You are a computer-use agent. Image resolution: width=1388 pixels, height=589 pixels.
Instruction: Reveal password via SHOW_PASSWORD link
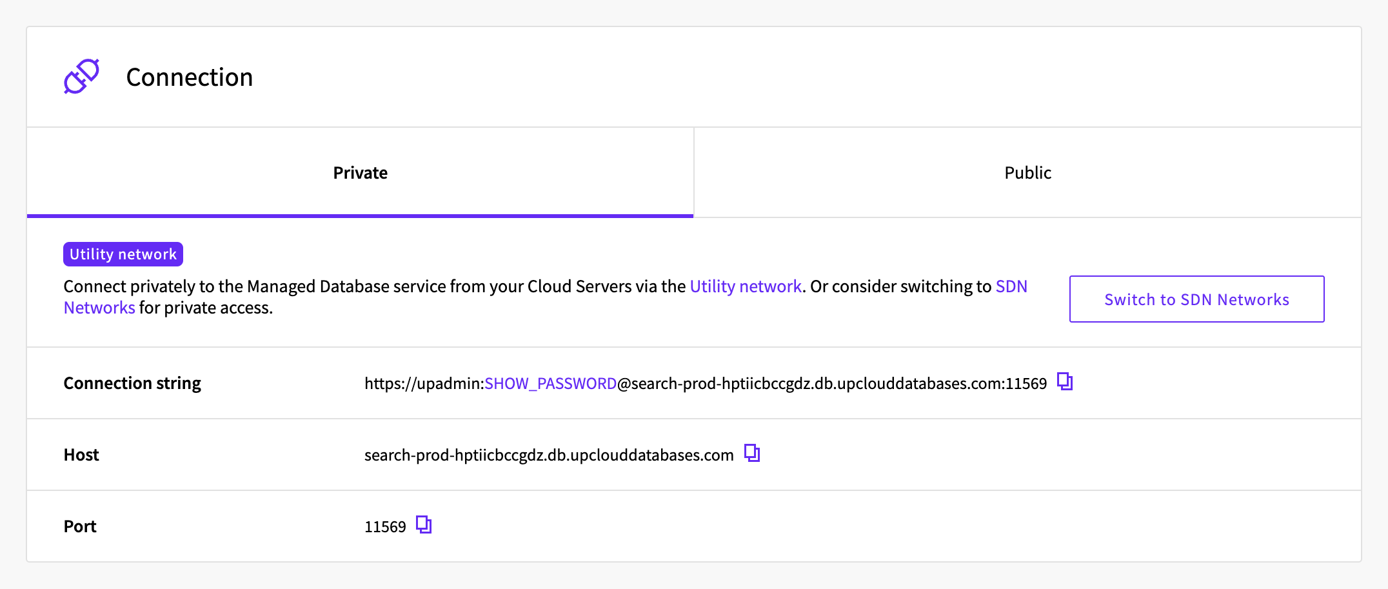point(550,384)
